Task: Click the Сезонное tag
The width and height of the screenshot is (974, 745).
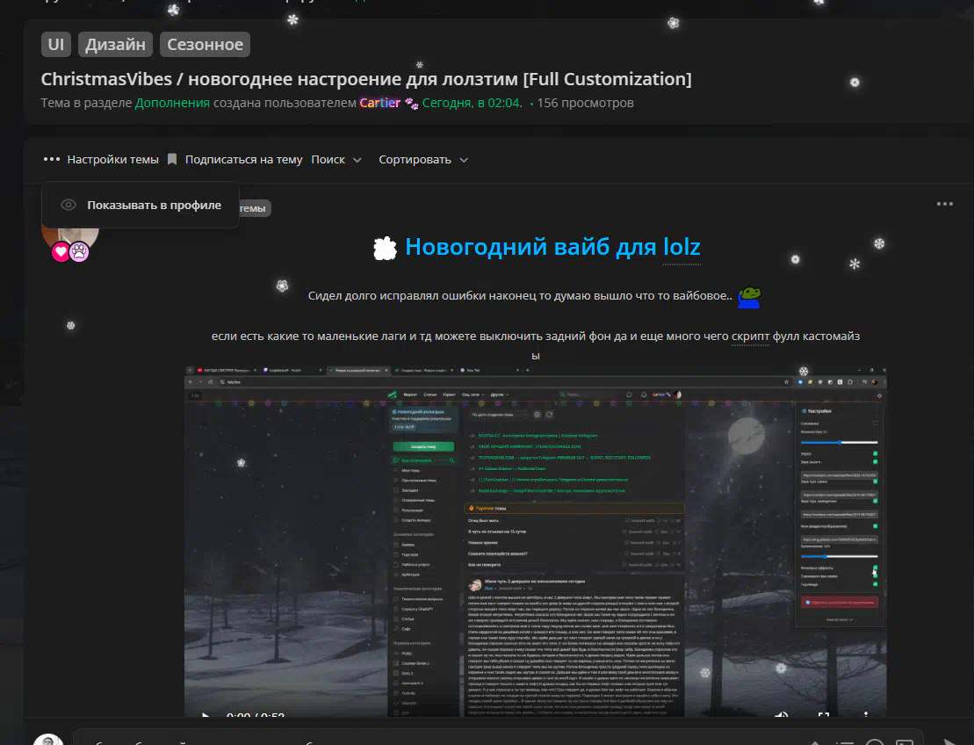Action: [205, 44]
